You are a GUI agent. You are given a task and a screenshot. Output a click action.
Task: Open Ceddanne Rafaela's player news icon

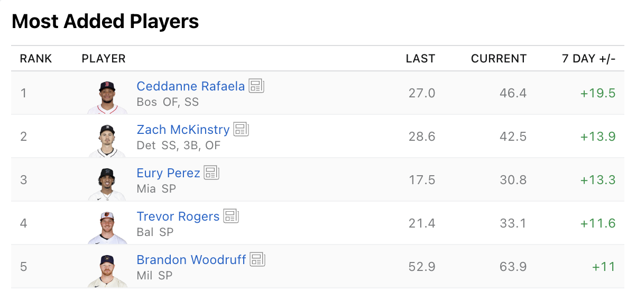pyautogui.click(x=256, y=86)
